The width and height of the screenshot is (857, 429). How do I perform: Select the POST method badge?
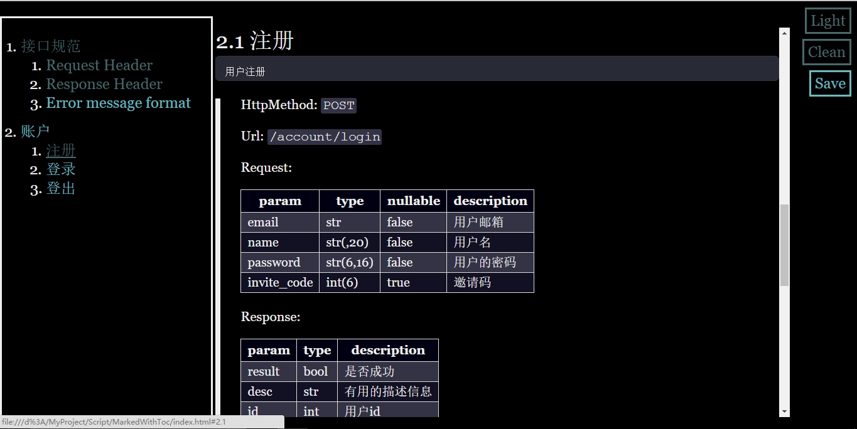pos(338,105)
